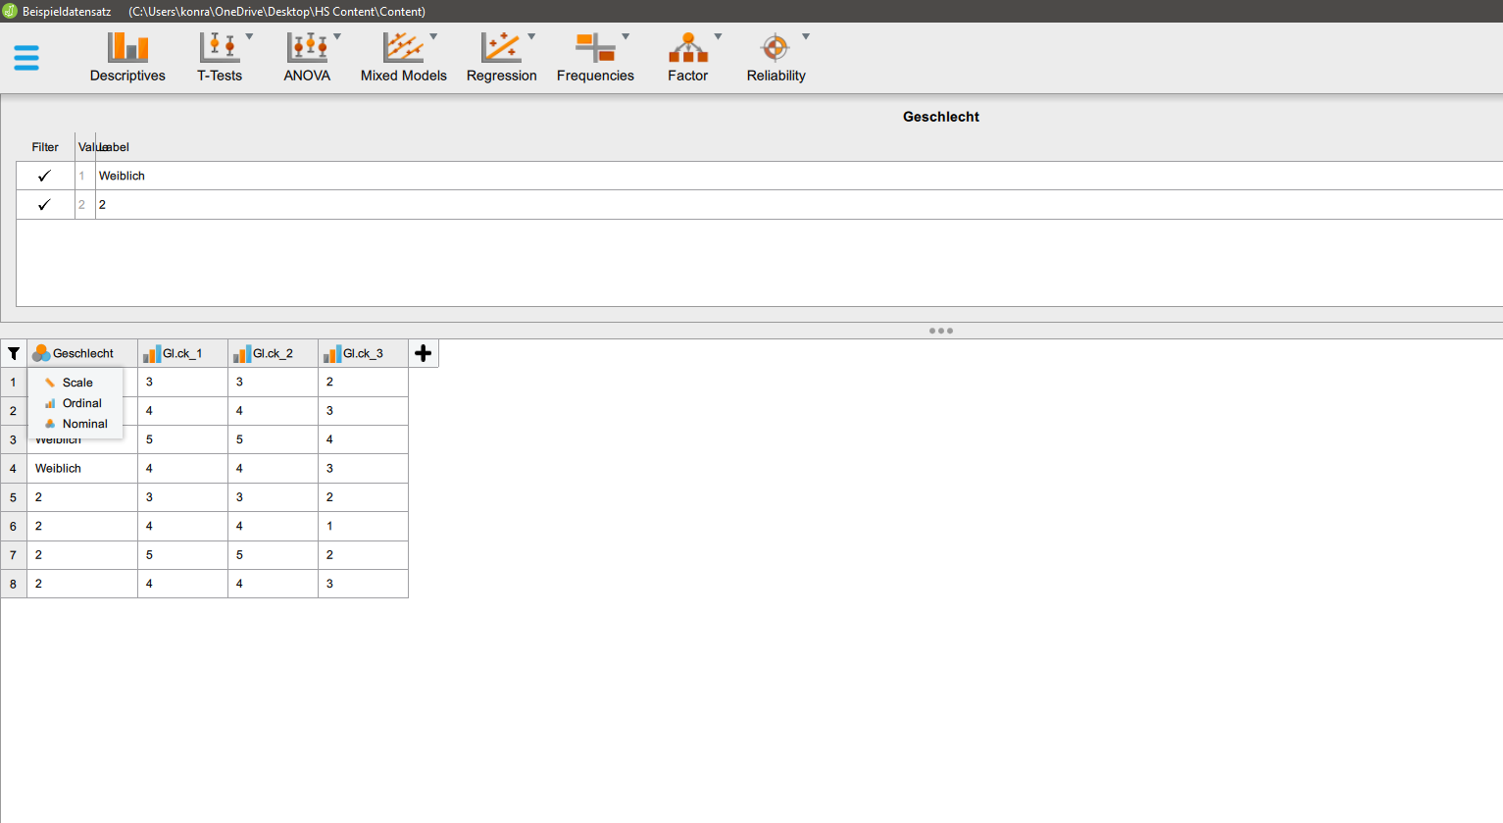Image resolution: width=1503 pixels, height=823 pixels.
Task: Open the Frequencies analysis menu
Action: pos(595,57)
